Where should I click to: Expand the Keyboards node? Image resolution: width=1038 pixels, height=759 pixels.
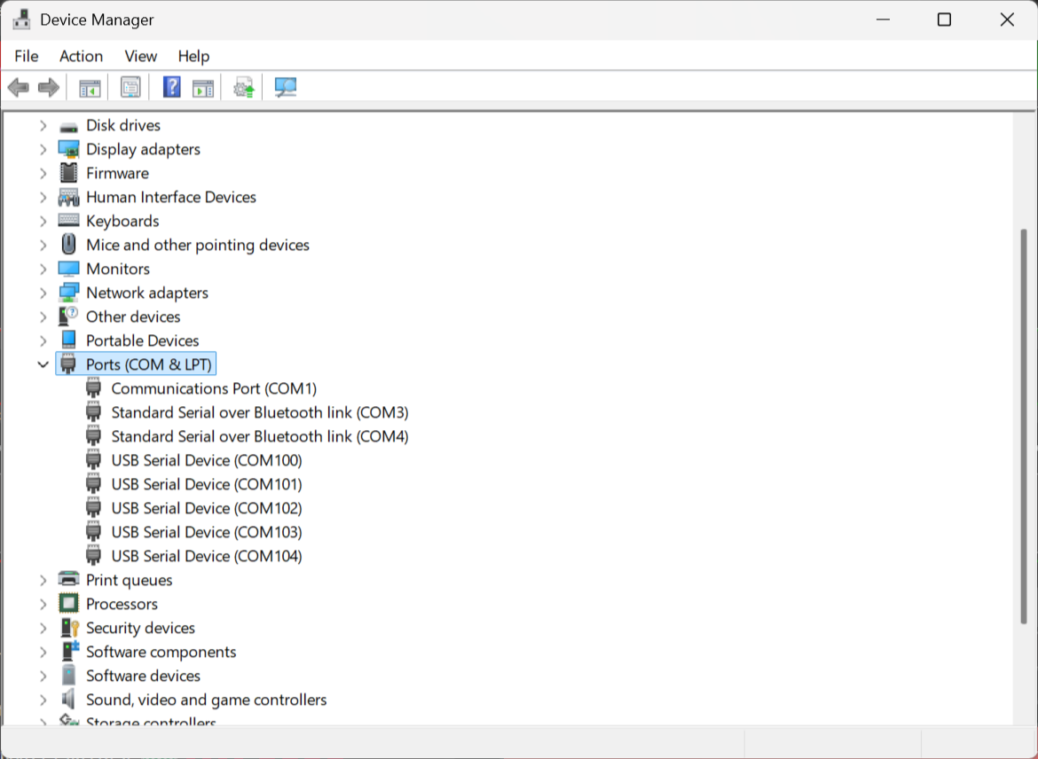[43, 221]
